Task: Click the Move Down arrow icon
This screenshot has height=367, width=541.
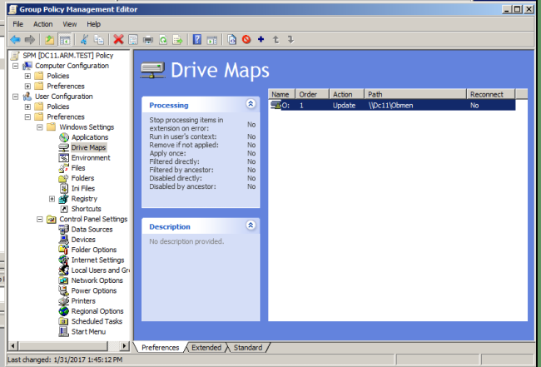Action: 290,40
